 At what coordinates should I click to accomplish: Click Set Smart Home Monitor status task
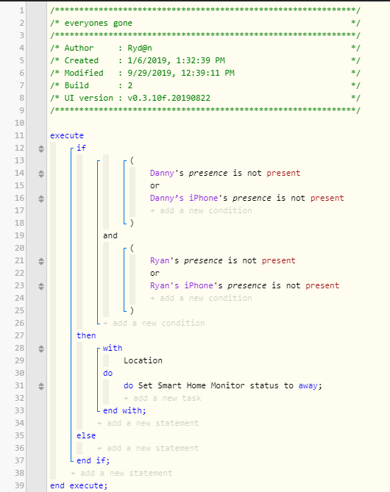(x=223, y=385)
